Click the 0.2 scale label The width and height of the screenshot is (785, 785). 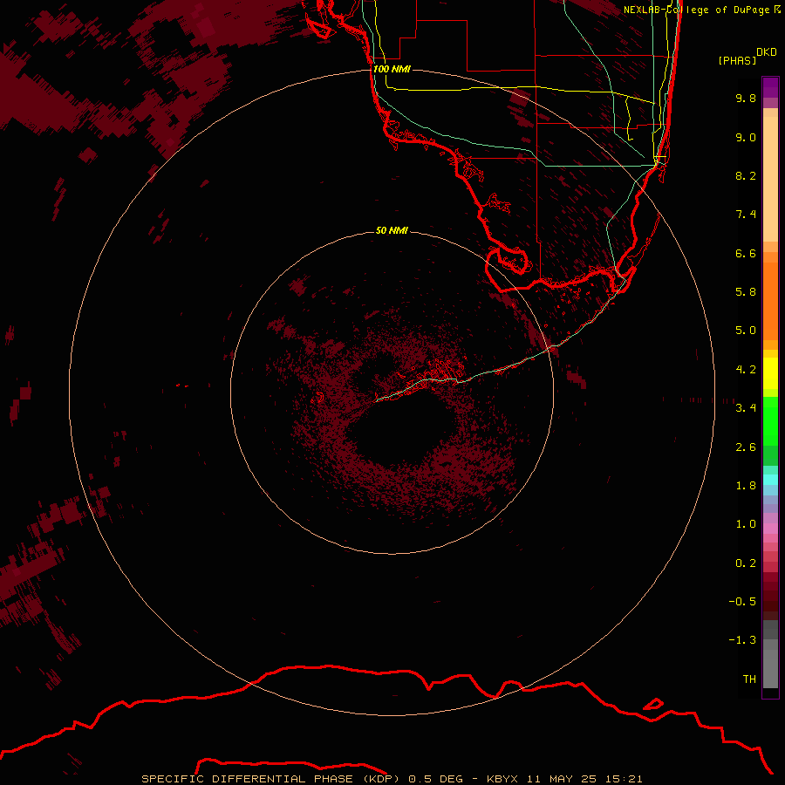point(746,563)
